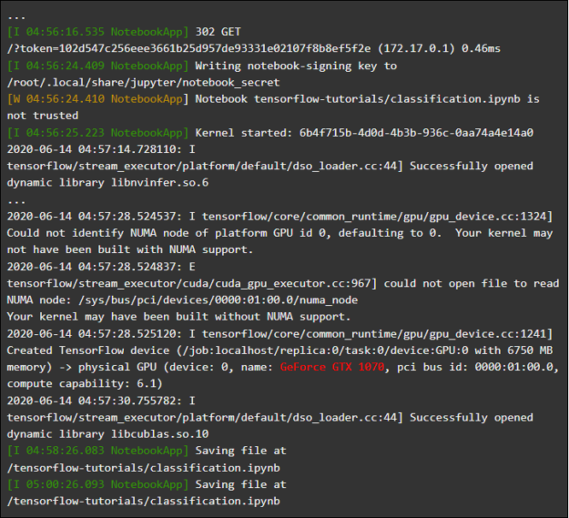Screen dimensions: 569x518
Task: Click the timestamp '2020-06-14 04:57:28.524537: I'
Action: 101,217
